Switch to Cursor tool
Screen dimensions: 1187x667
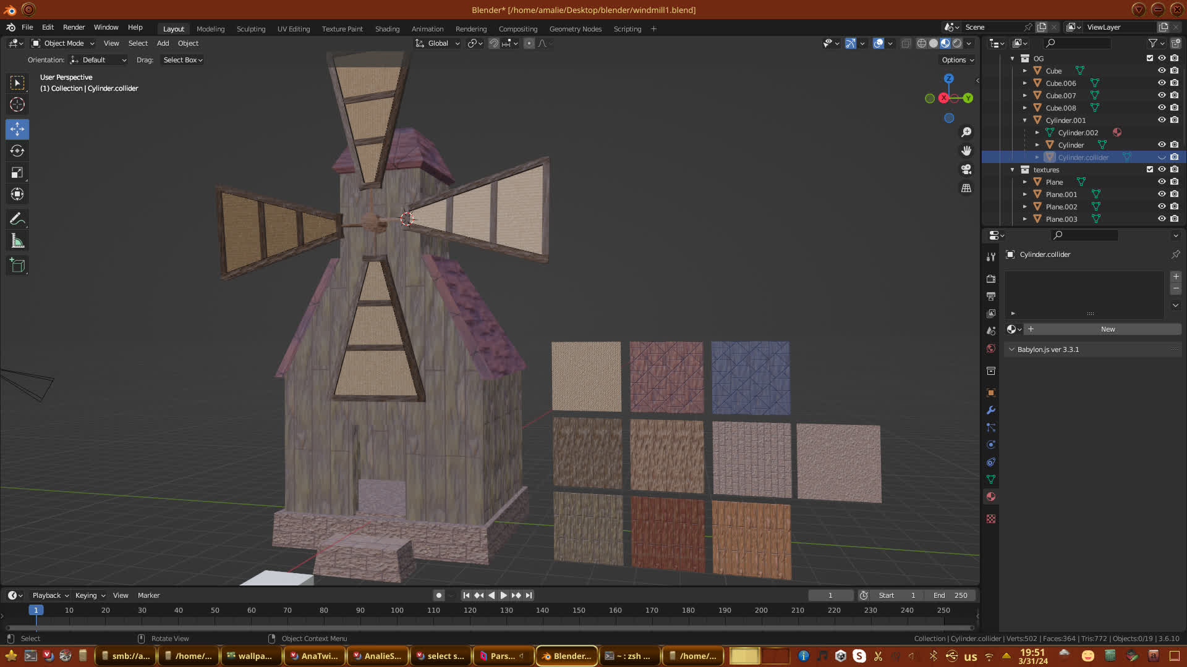(x=17, y=105)
